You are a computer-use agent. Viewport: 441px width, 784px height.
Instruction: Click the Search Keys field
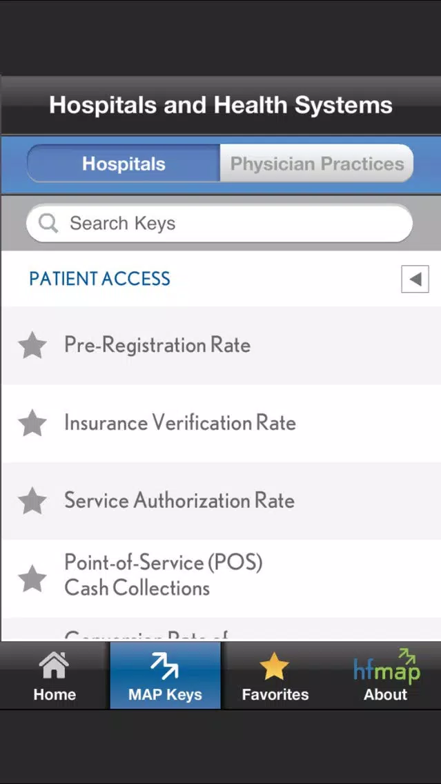click(219, 223)
